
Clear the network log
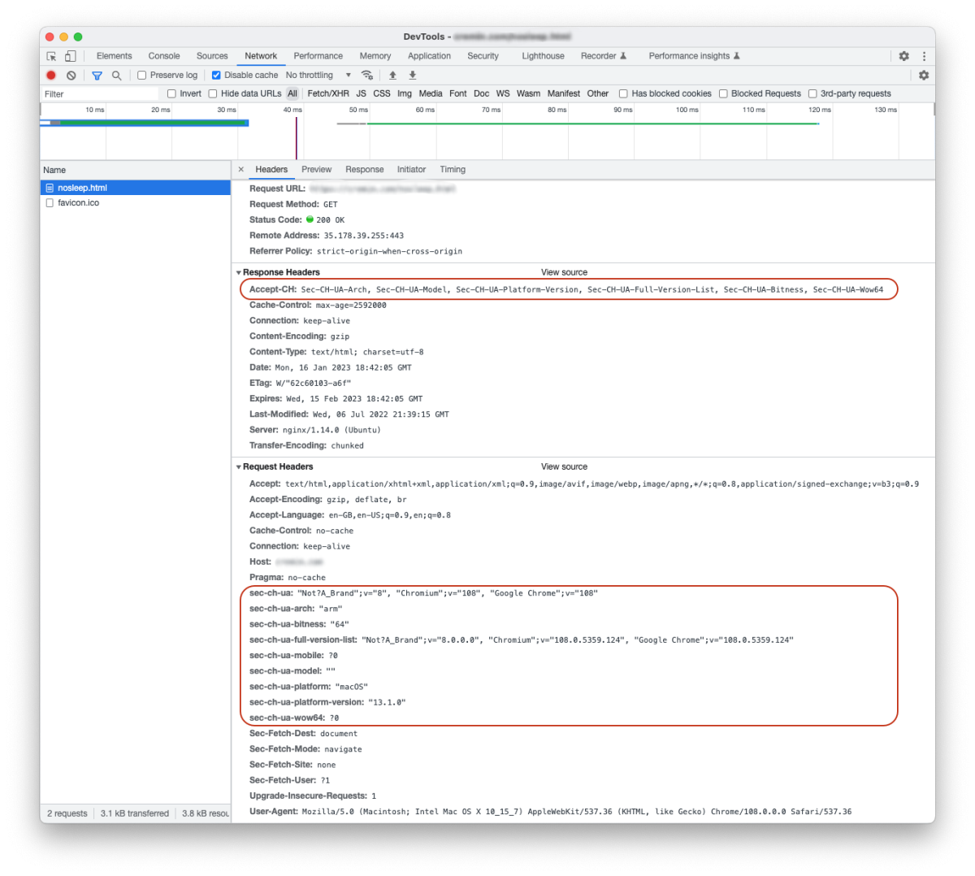pyautogui.click(x=71, y=75)
